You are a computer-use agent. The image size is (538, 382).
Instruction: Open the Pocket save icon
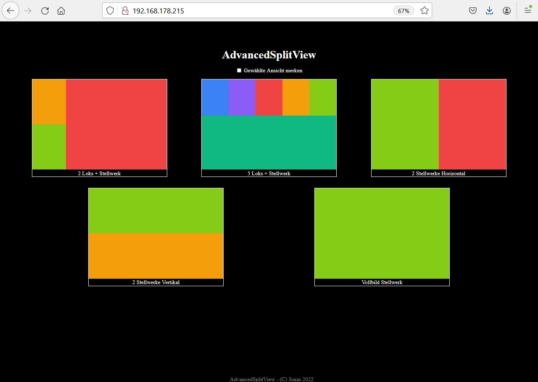[473, 11]
